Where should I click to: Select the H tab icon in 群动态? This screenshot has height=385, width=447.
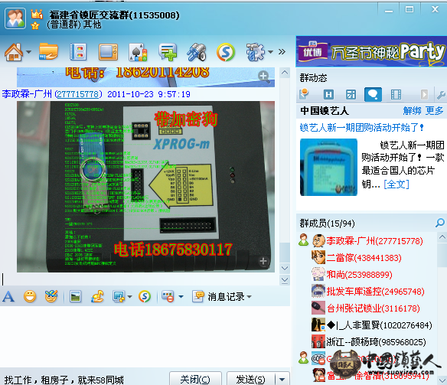pyautogui.click(x=328, y=94)
